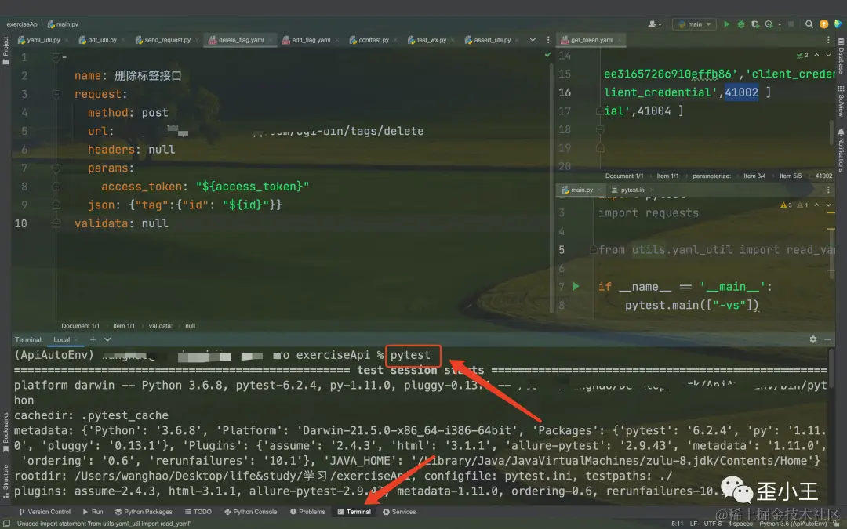This screenshot has height=529, width=847.
Task: Open Version Control tool window
Action: tap(44, 512)
